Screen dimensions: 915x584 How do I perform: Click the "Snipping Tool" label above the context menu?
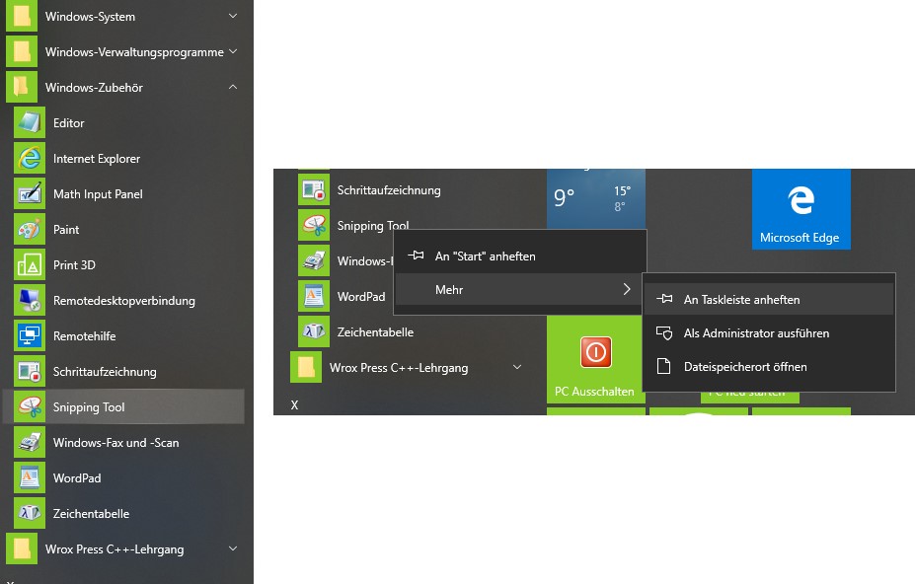373,226
